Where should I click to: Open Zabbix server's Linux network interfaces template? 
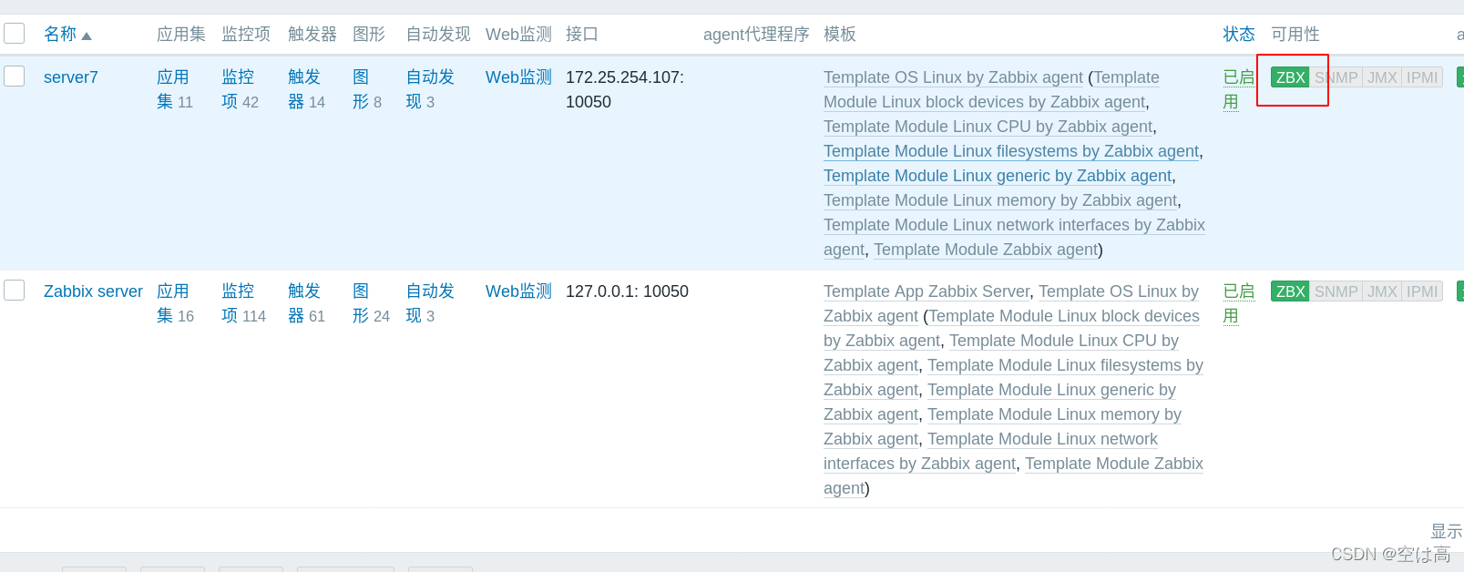[x=1042, y=439]
